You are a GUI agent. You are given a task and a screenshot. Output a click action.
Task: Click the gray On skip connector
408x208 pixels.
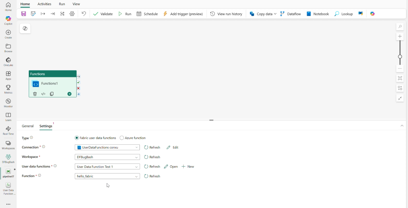tap(78, 76)
